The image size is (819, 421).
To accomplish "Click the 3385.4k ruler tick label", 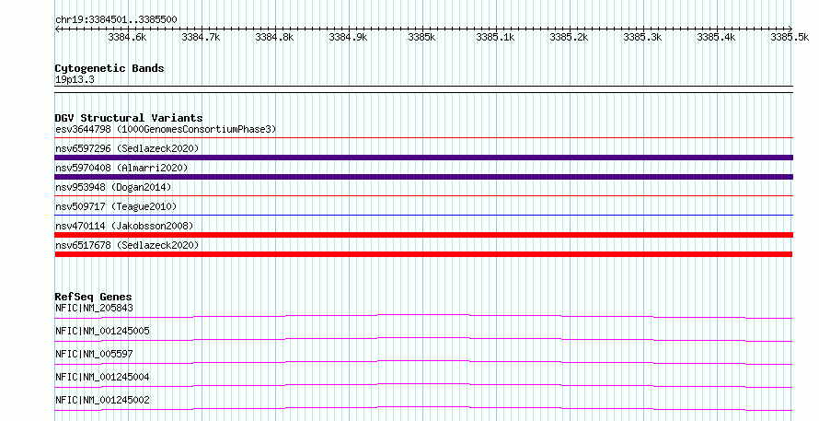I will pos(716,37).
